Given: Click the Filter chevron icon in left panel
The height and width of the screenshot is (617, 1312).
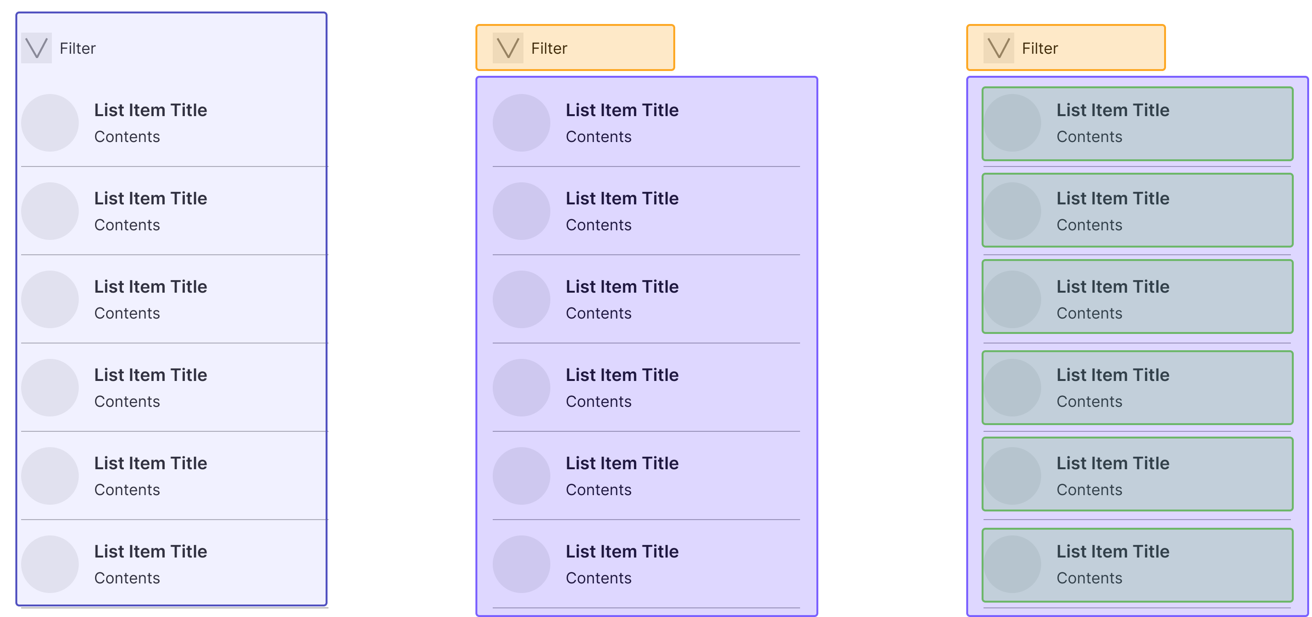Looking at the screenshot, I should click(36, 48).
